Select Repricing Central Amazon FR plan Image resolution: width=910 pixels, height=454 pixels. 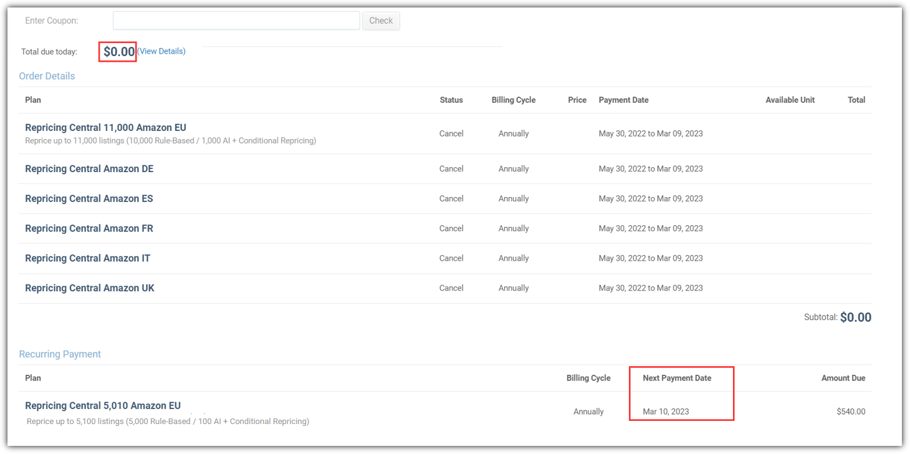pos(89,229)
